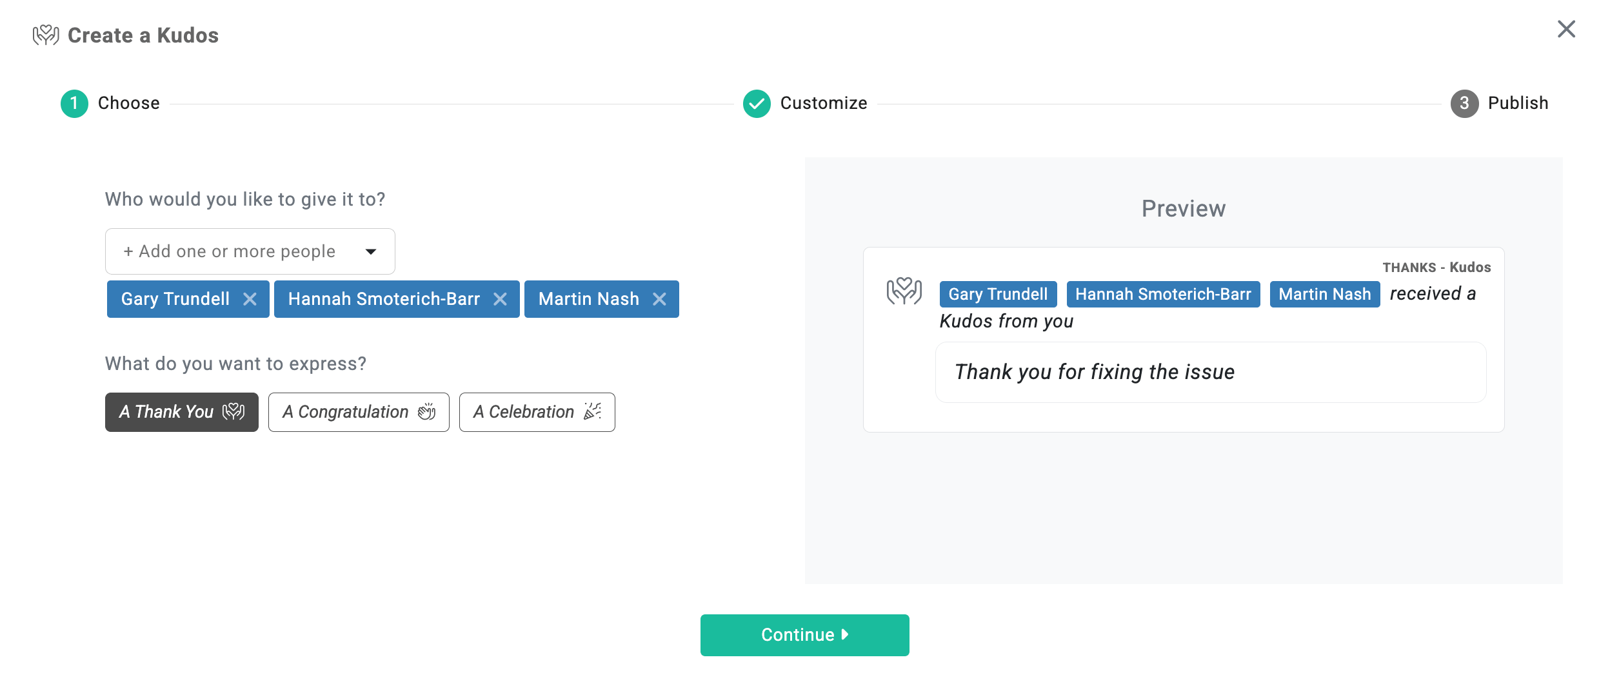This screenshot has height=673, width=1610.
Task: Close the Create a Kudos dialog
Action: coord(1566,29)
